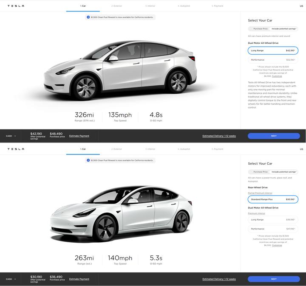Open the 1. Car tab on 263mi page
Image resolution: width=306 pixels, height=286 pixels.
point(83,149)
